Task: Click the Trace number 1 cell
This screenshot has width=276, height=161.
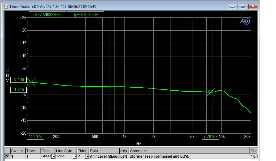Action: point(33,156)
